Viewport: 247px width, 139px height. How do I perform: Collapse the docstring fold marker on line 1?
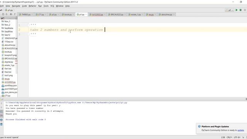coord(29,25)
